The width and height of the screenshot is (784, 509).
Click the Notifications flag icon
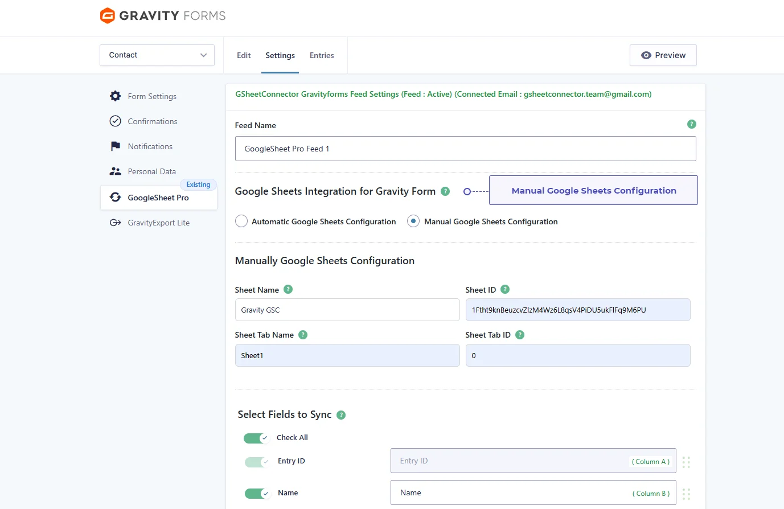[x=115, y=146]
